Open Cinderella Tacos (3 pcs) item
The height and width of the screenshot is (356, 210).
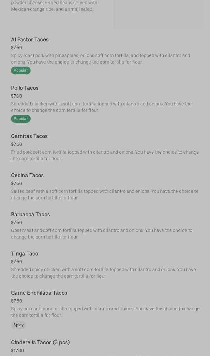point(40,343)
